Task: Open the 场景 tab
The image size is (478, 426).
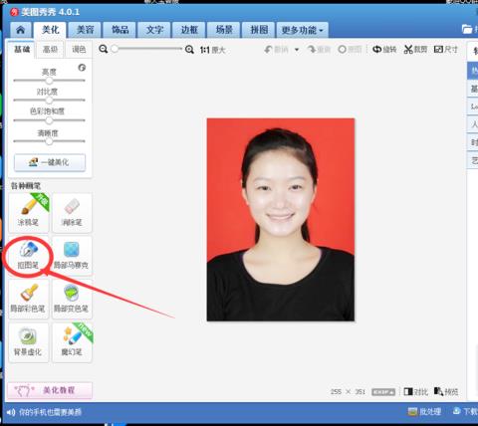Action: point(224,30)
